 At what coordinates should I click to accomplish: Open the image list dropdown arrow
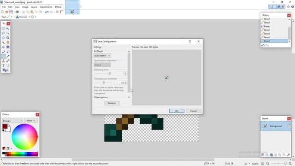coord(81,7)
